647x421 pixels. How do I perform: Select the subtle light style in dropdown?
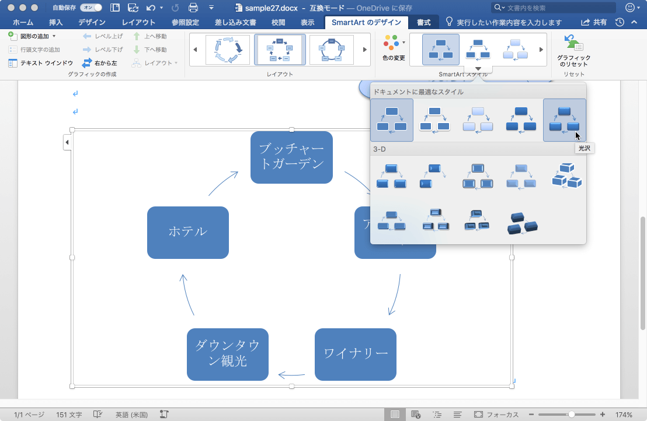coord(478,120)
